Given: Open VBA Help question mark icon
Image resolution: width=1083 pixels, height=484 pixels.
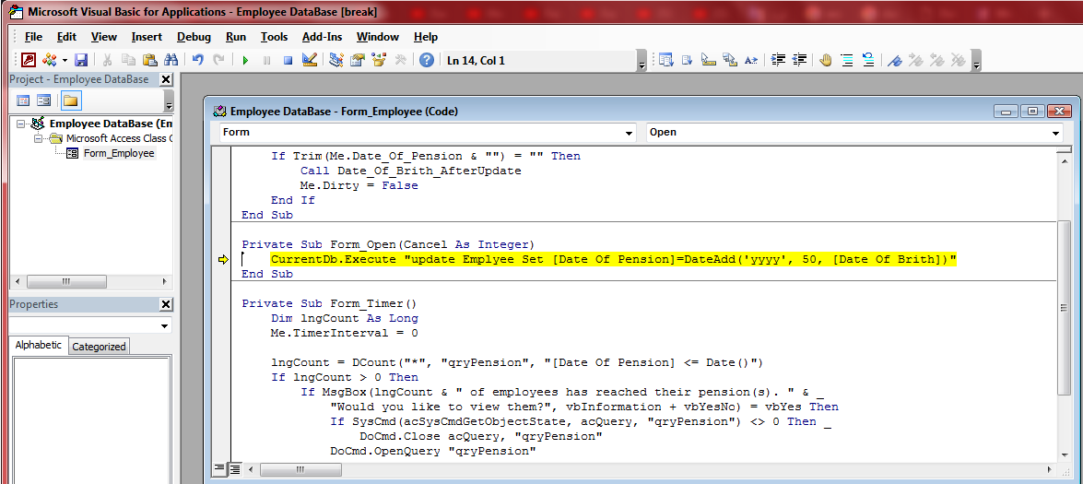Looking at the screenshot, I should 426,60.
